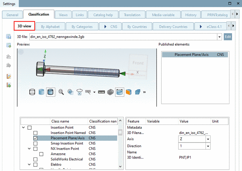
Task: Click the mesh grid sphere icon
Action: coord(110,92)
